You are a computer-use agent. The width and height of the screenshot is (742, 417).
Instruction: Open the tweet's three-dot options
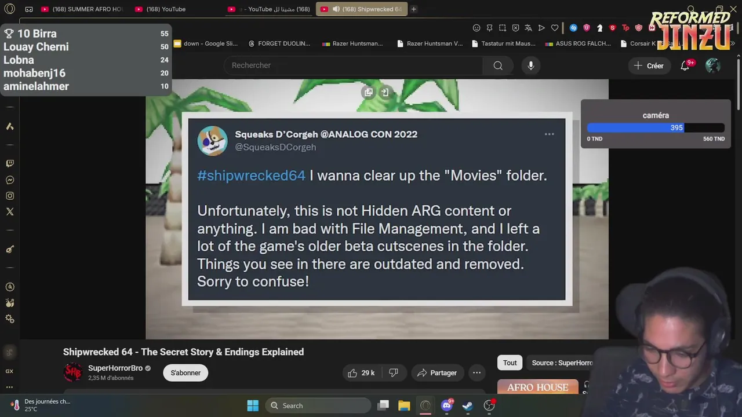549,134
